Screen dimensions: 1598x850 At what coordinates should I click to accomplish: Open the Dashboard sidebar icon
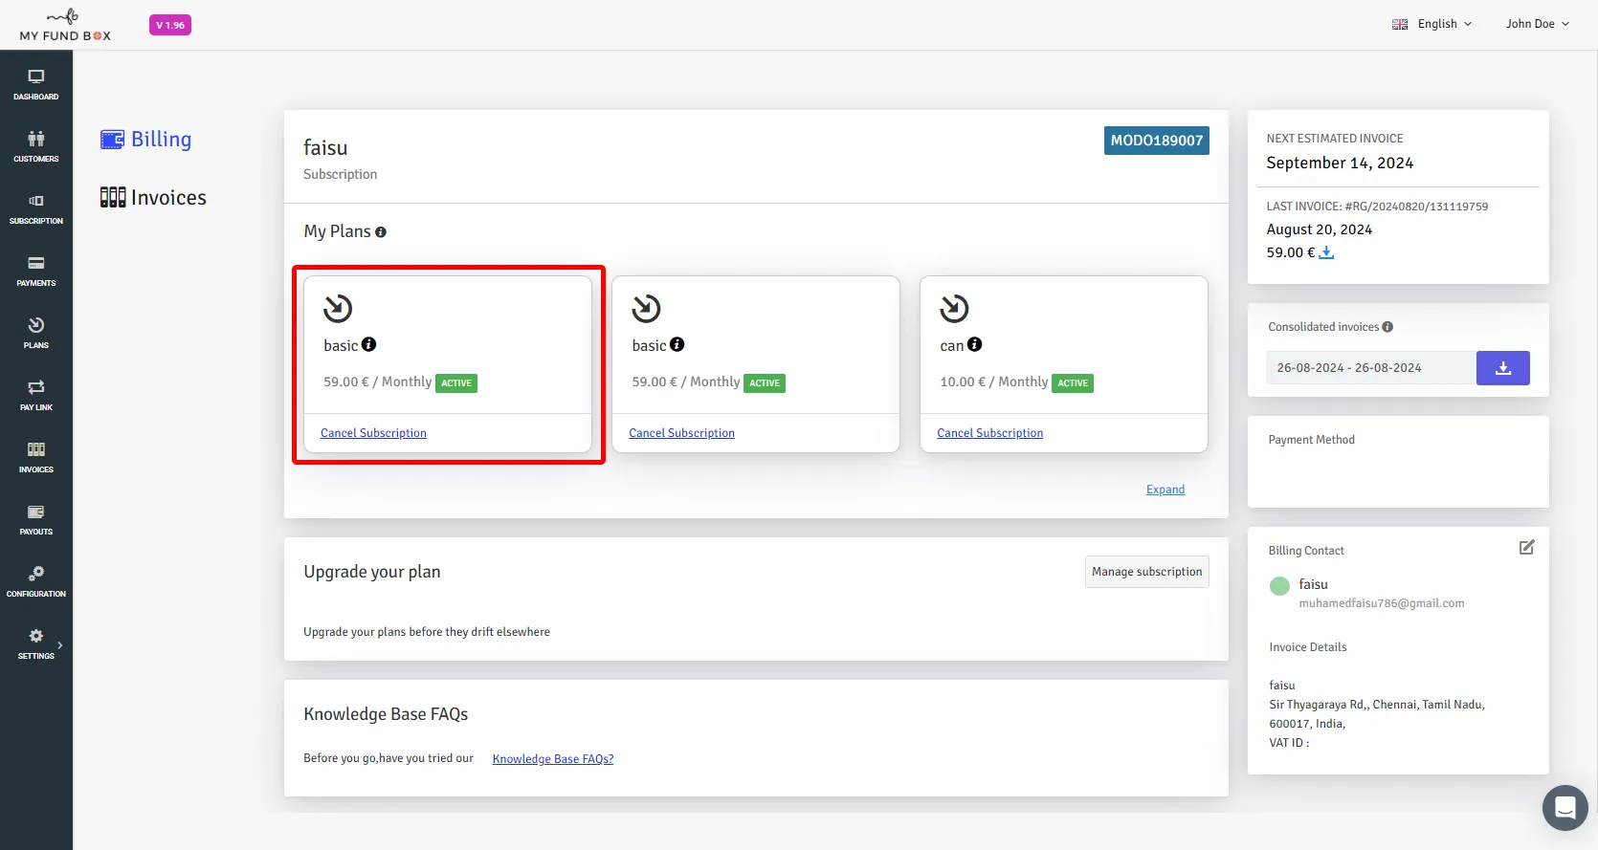36,84
